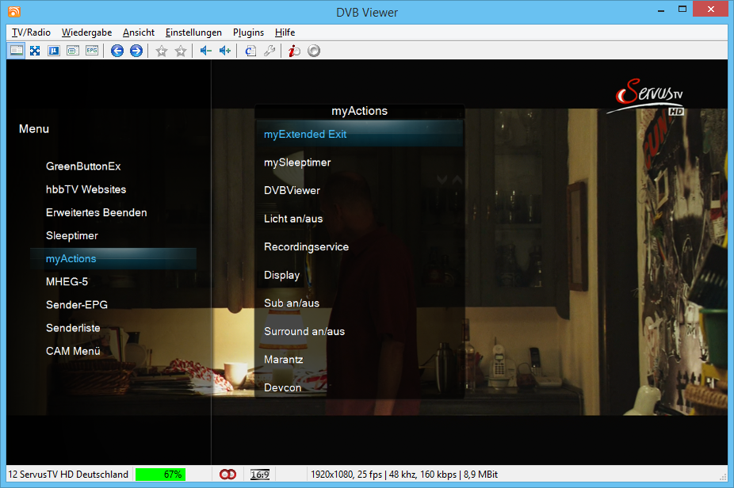Click the red info icon in toolbar

(294, 51)
